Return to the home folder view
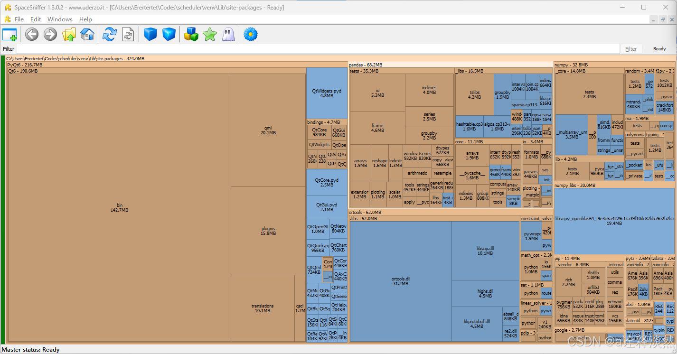This screenshot has height=354, width=677. 87,34
